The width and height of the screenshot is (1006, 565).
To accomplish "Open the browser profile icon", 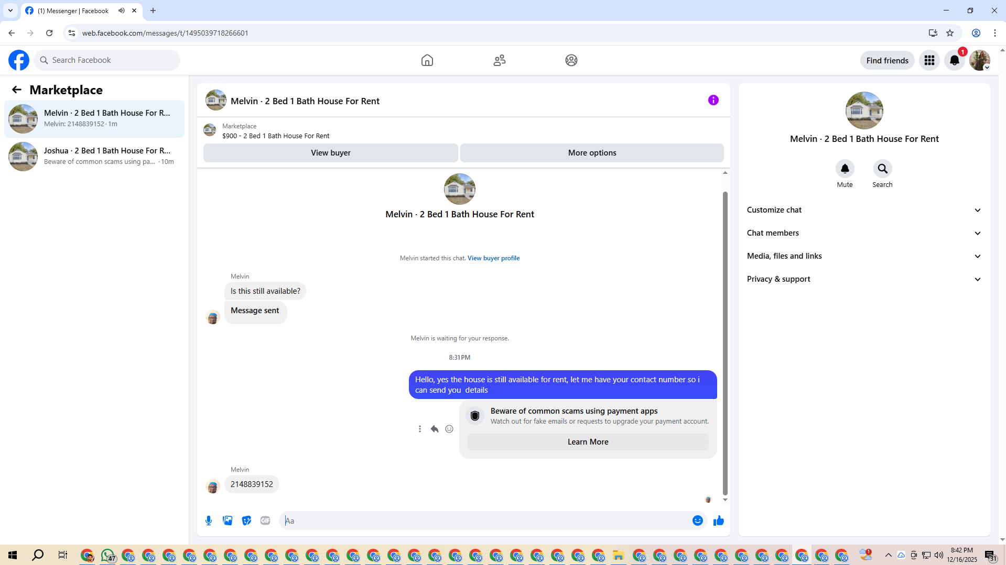I will click(976, 33).
